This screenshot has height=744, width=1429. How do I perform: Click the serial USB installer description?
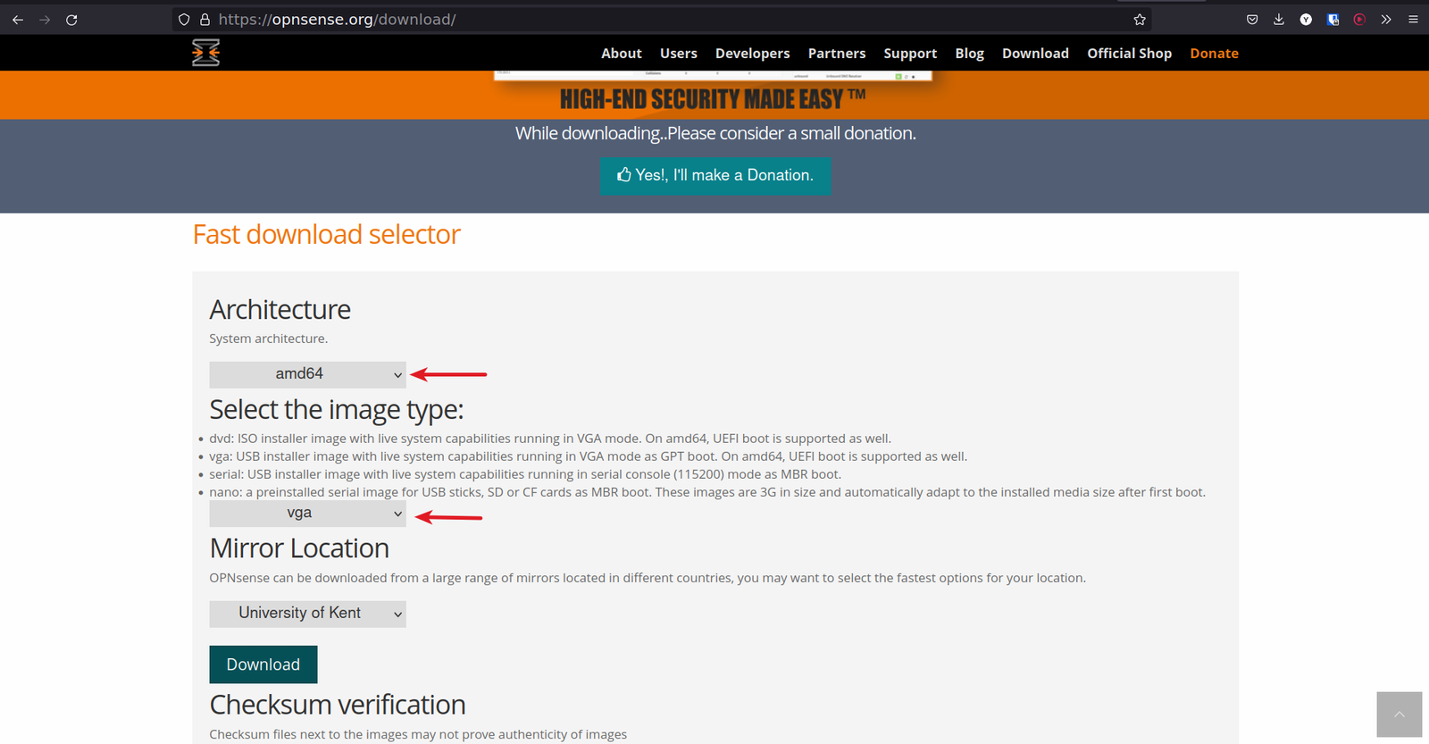point(525,474)
